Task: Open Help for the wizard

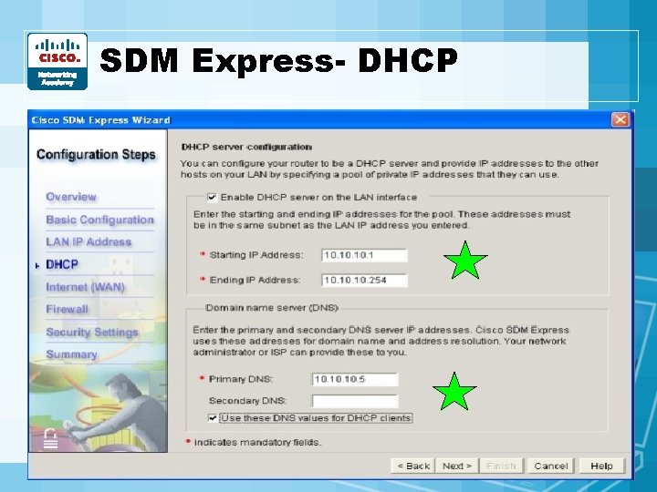Action: (601, 466)
